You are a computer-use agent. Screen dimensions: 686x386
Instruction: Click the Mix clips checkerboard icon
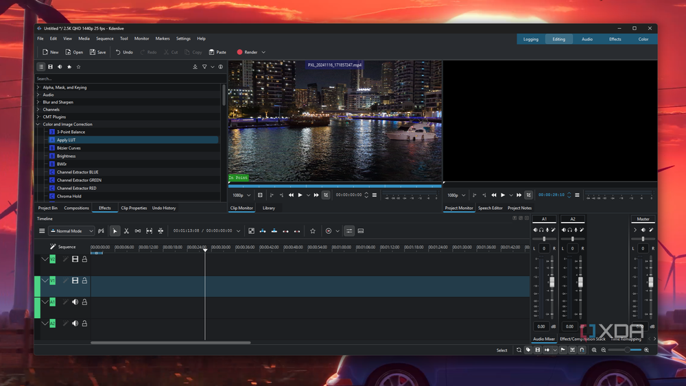(x=251, y=231)
